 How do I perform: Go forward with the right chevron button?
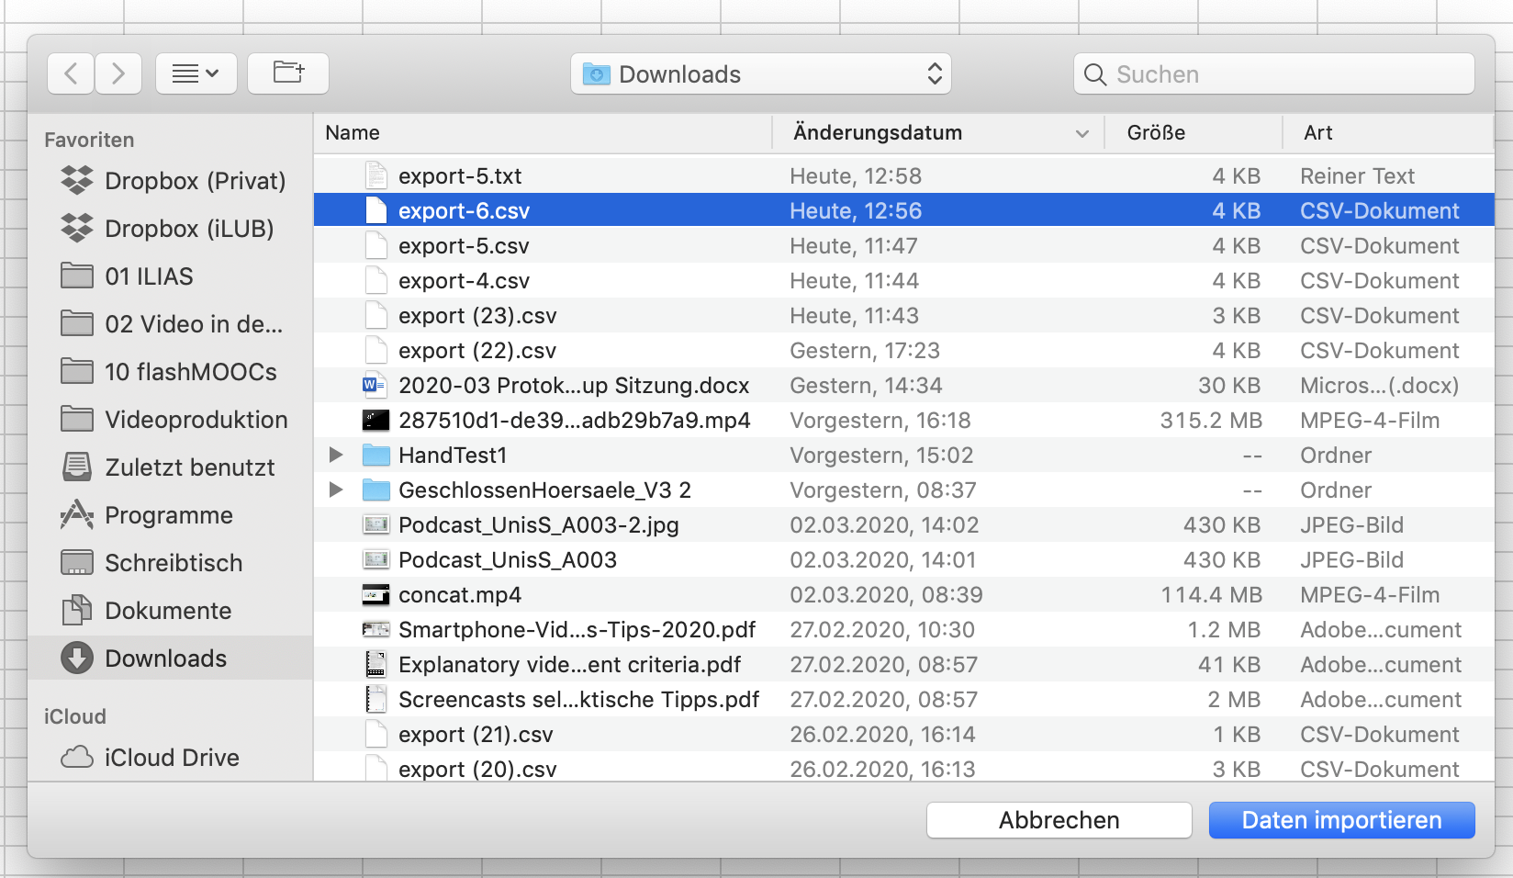118,73
